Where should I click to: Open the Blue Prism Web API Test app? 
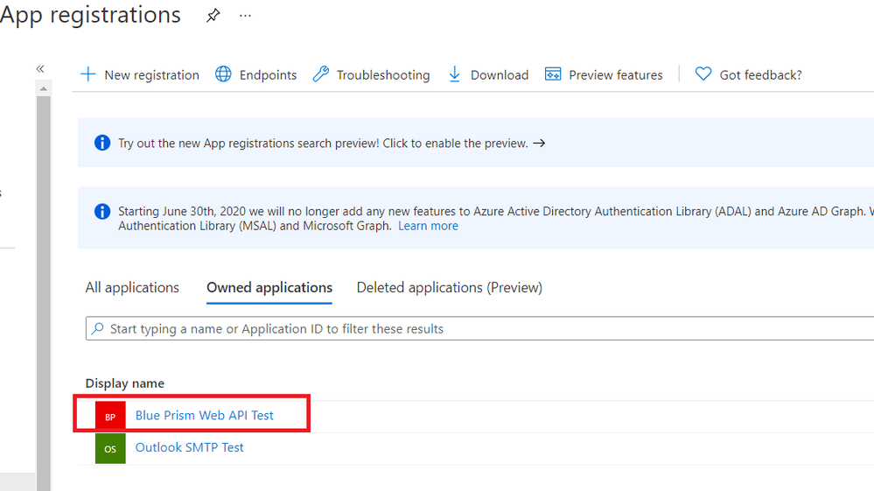click(x=205, y=416)
